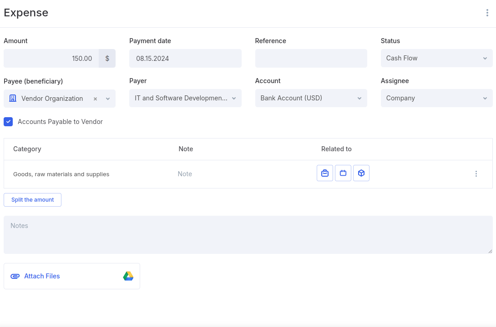Click the empty Reference field
The image size is (496, 327).
pyautogui.click(x=310, y=59)
